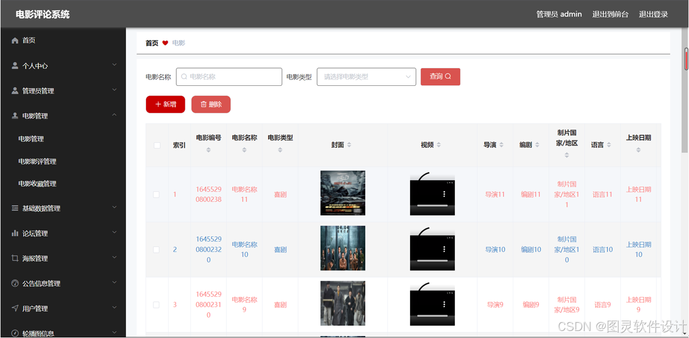Sort by 导演 column sort arrows
Image resolution: width=689 pixels, height=338 pixels.
(501, 145)
